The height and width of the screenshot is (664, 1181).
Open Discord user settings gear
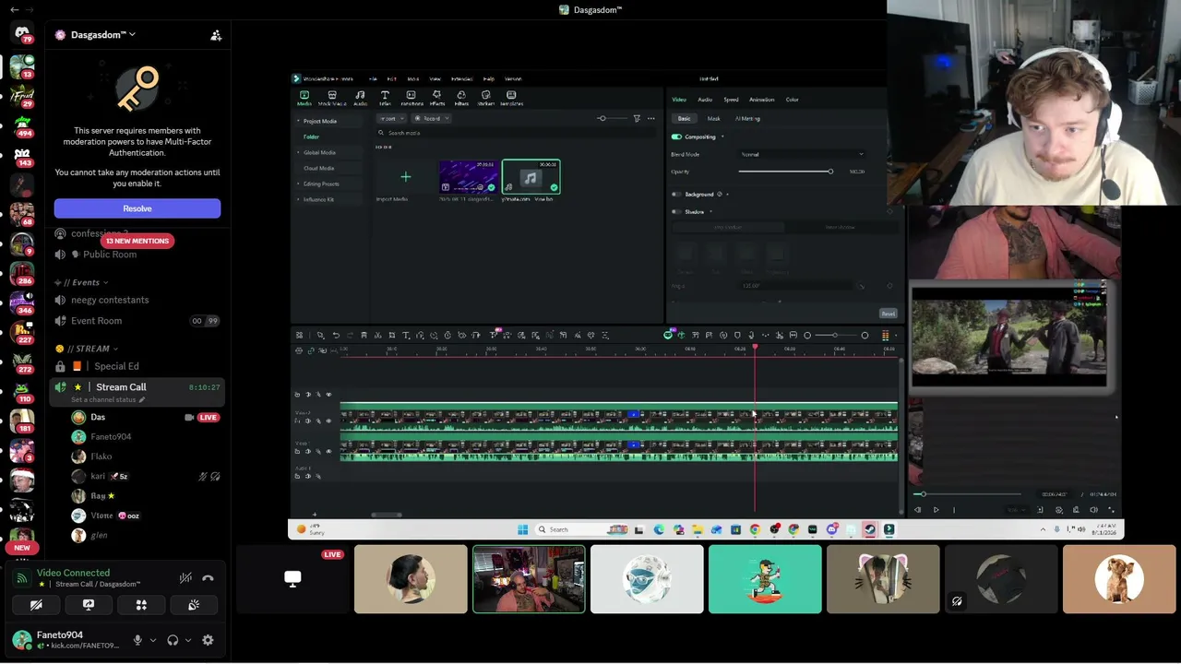[x=208, y=640]
